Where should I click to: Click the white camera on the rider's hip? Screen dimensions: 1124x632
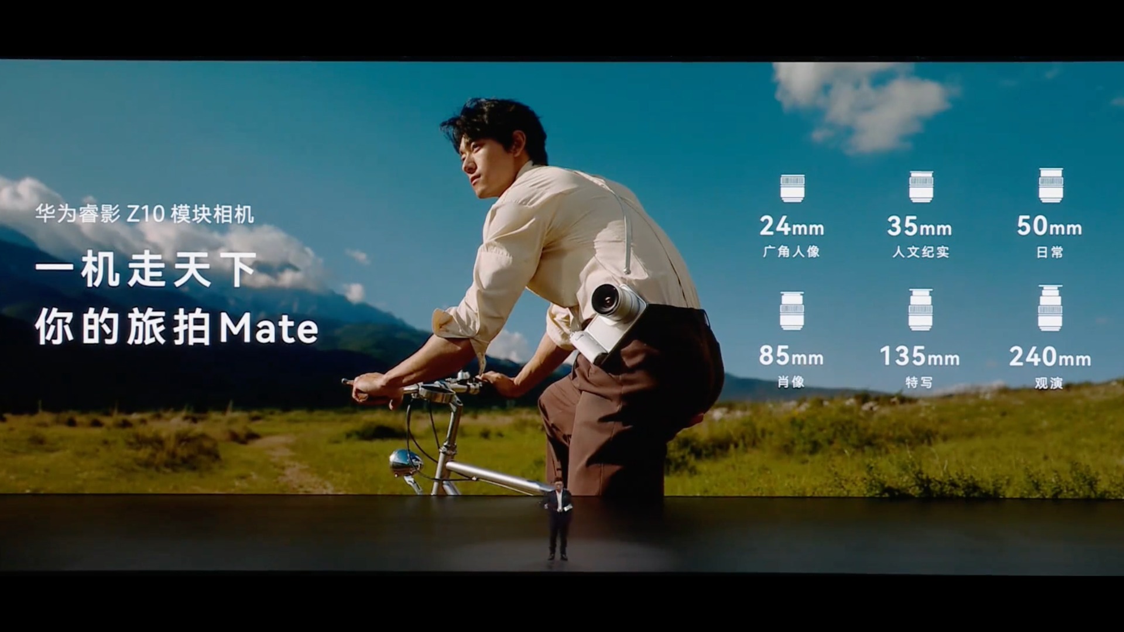click(609, 323)
